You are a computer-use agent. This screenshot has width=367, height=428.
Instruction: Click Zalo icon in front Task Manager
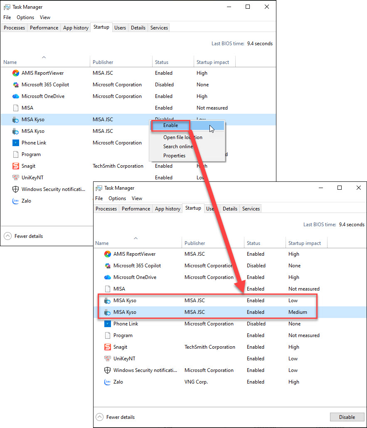click(107, 382)
